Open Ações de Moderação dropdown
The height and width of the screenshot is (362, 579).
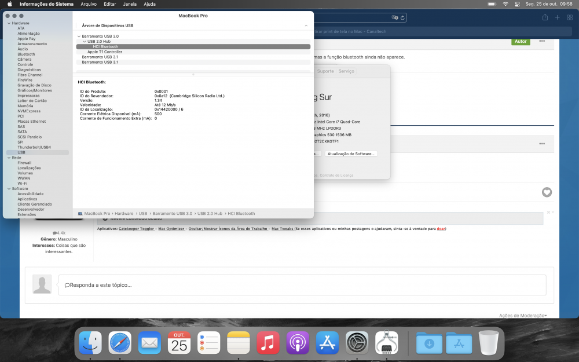point(523,316)
